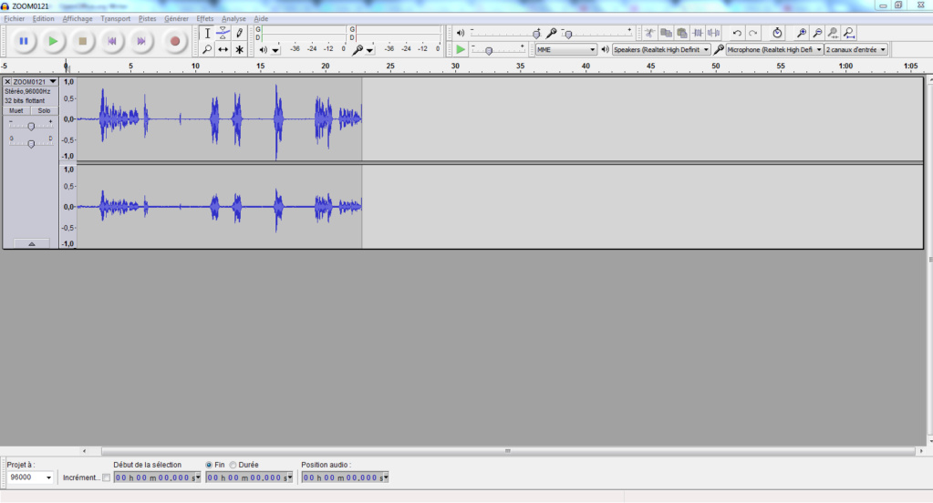
Task: Enable the Incrément checkbox
Action: click(106, 477)
